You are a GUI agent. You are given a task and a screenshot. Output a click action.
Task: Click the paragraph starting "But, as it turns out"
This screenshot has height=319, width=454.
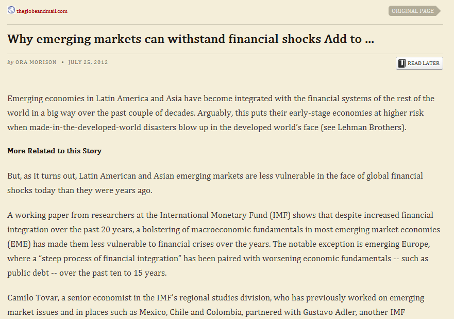click(215, 183)
